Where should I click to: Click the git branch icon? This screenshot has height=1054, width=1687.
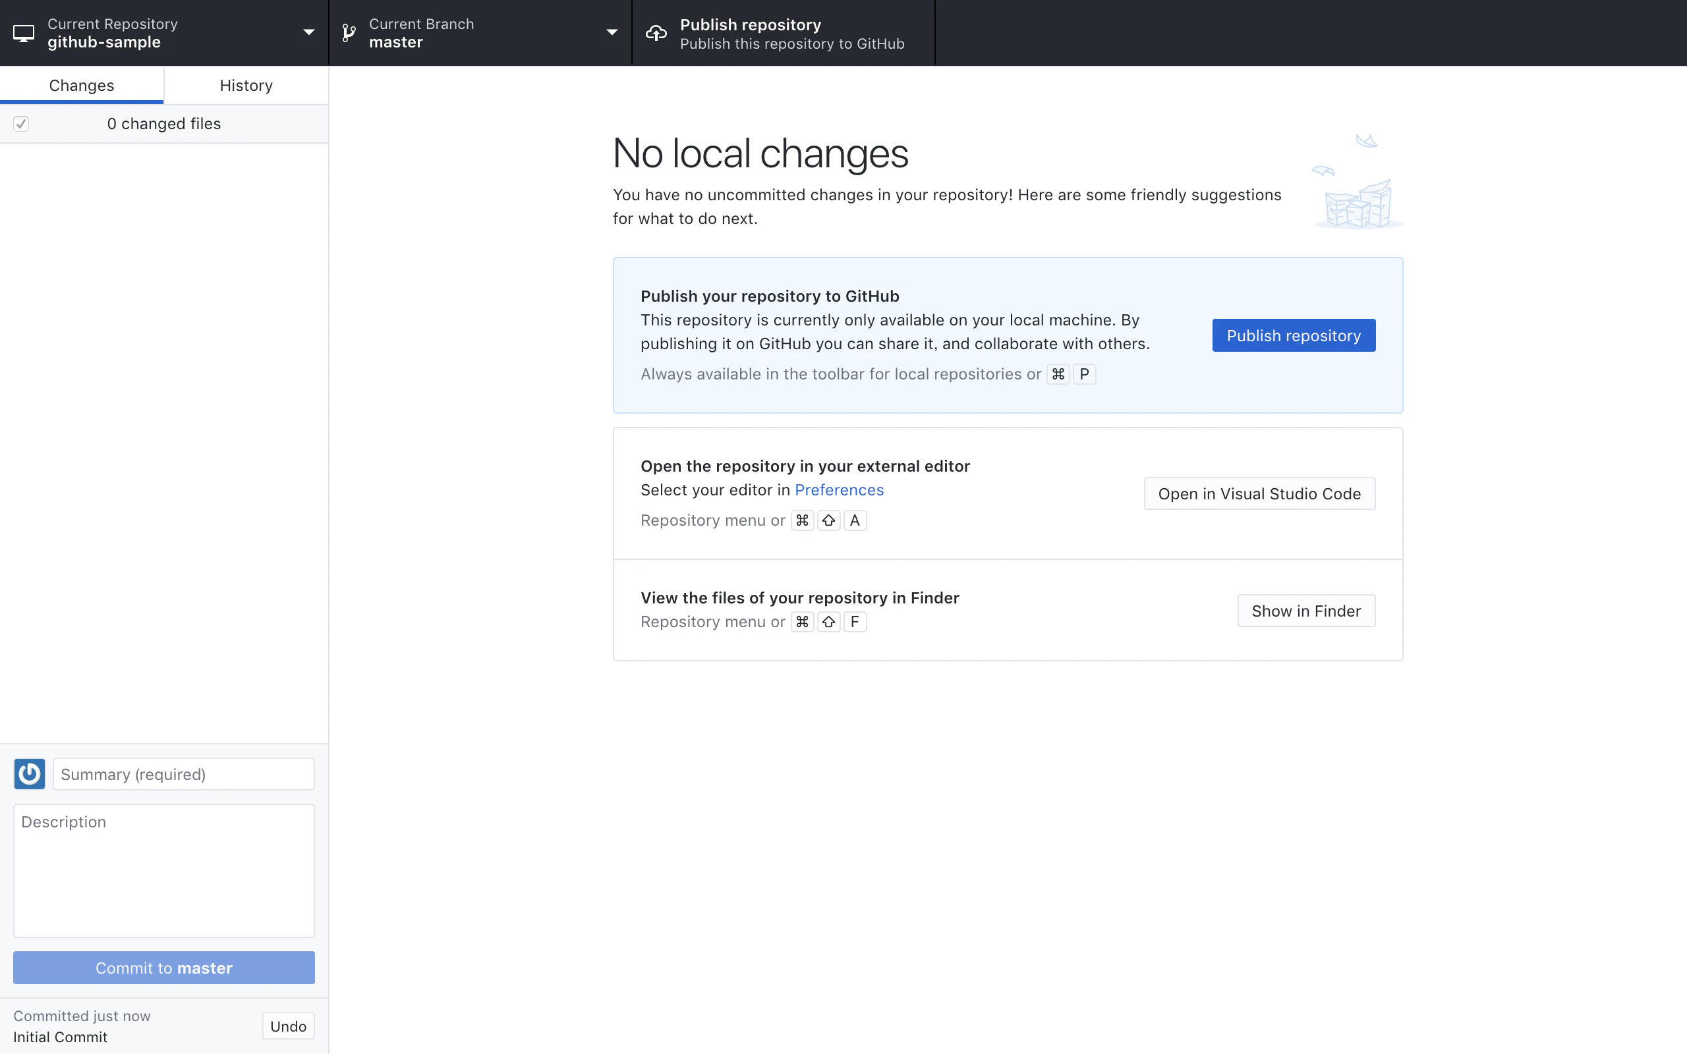[x=349, y=33]
